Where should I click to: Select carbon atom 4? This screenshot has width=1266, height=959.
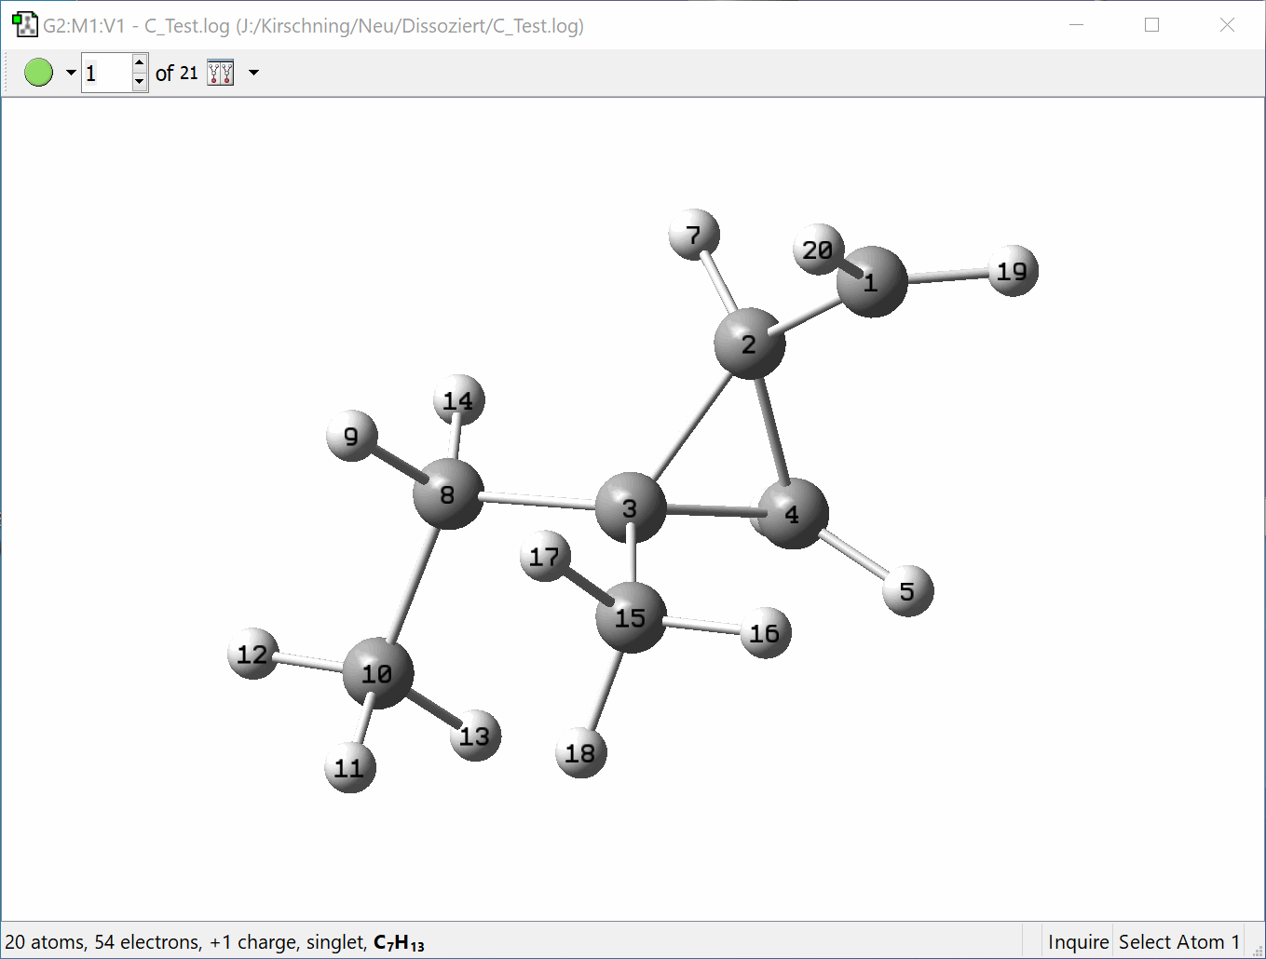pos(793,514)
